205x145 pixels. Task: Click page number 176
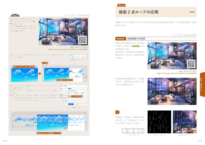click(5, 141)
